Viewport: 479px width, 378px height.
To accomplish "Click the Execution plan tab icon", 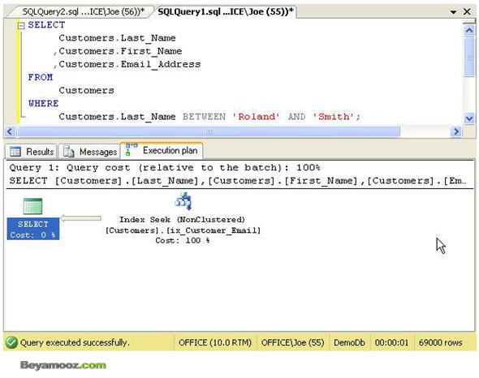I will pos(132,149).
